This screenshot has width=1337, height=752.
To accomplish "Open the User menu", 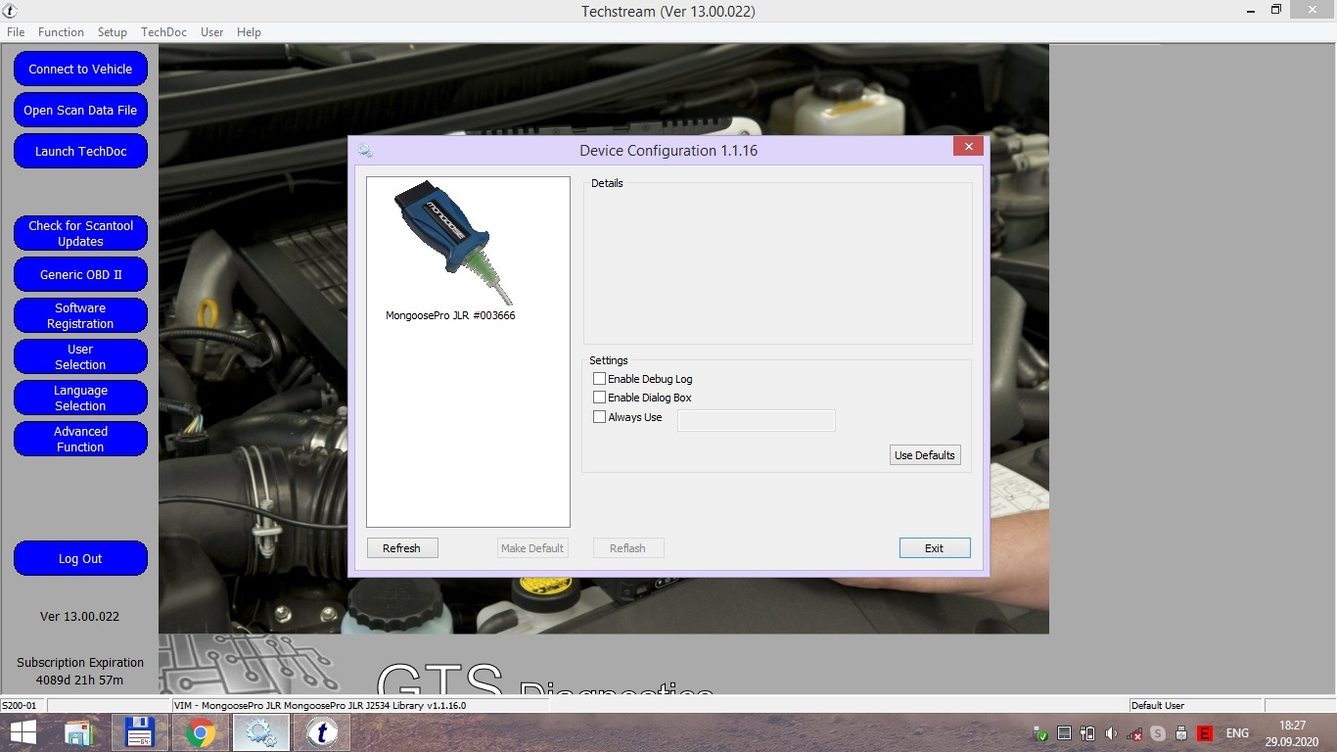I will coord(212,32).
